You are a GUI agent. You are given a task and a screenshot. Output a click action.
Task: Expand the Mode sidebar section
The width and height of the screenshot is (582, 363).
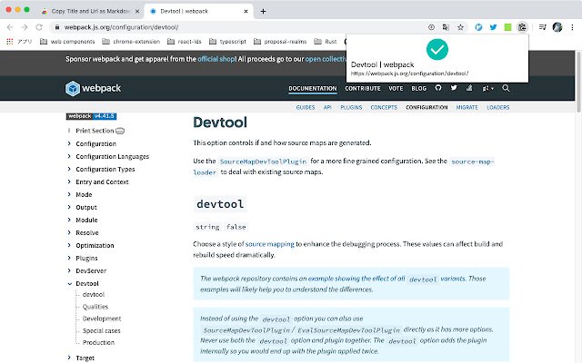coord(69,194)
